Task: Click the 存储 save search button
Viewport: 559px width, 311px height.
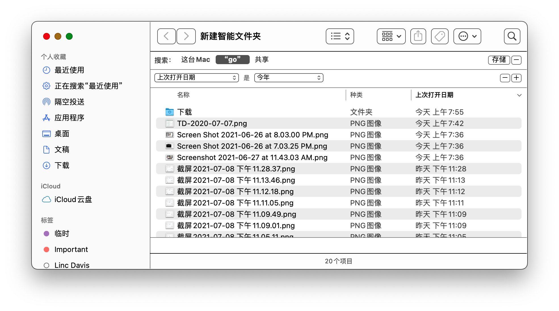Action: pos(499,60)
